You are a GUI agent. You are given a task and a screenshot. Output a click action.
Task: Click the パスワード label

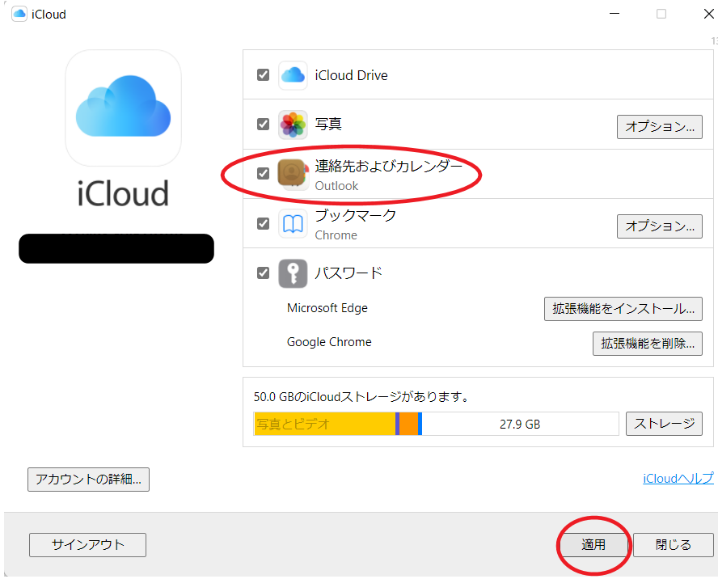348,273
